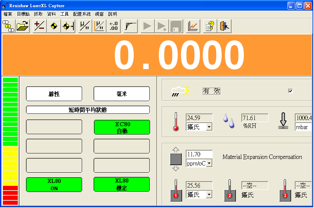Click the Material Expansion Compensation label

point(262,157)
